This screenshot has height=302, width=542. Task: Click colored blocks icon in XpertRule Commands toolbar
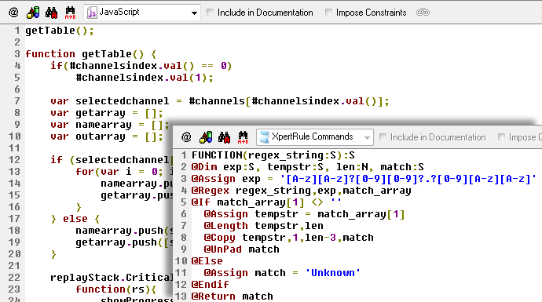[x=206, y=137]
